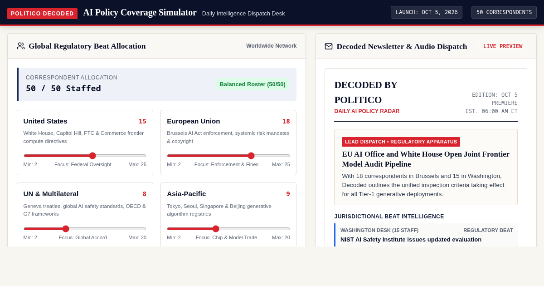This screenshot has width=544, height=286.
Task: Click the CORRESPONDENT ALLOCATION label
Action: click(x=72, y=78)
